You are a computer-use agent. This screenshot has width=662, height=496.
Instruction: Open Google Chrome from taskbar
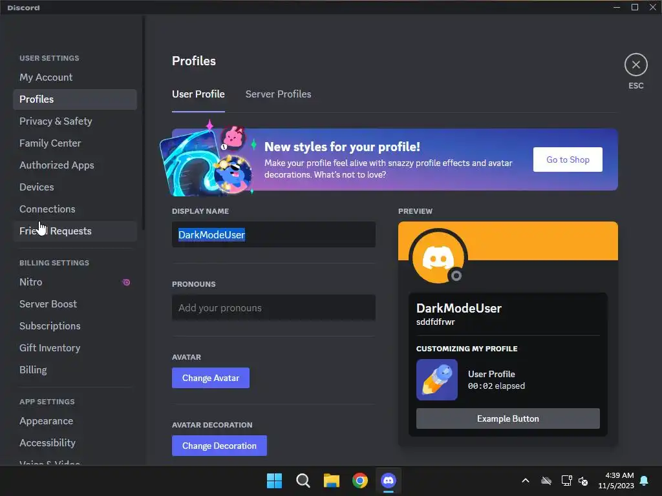click(x=359, y=480)
